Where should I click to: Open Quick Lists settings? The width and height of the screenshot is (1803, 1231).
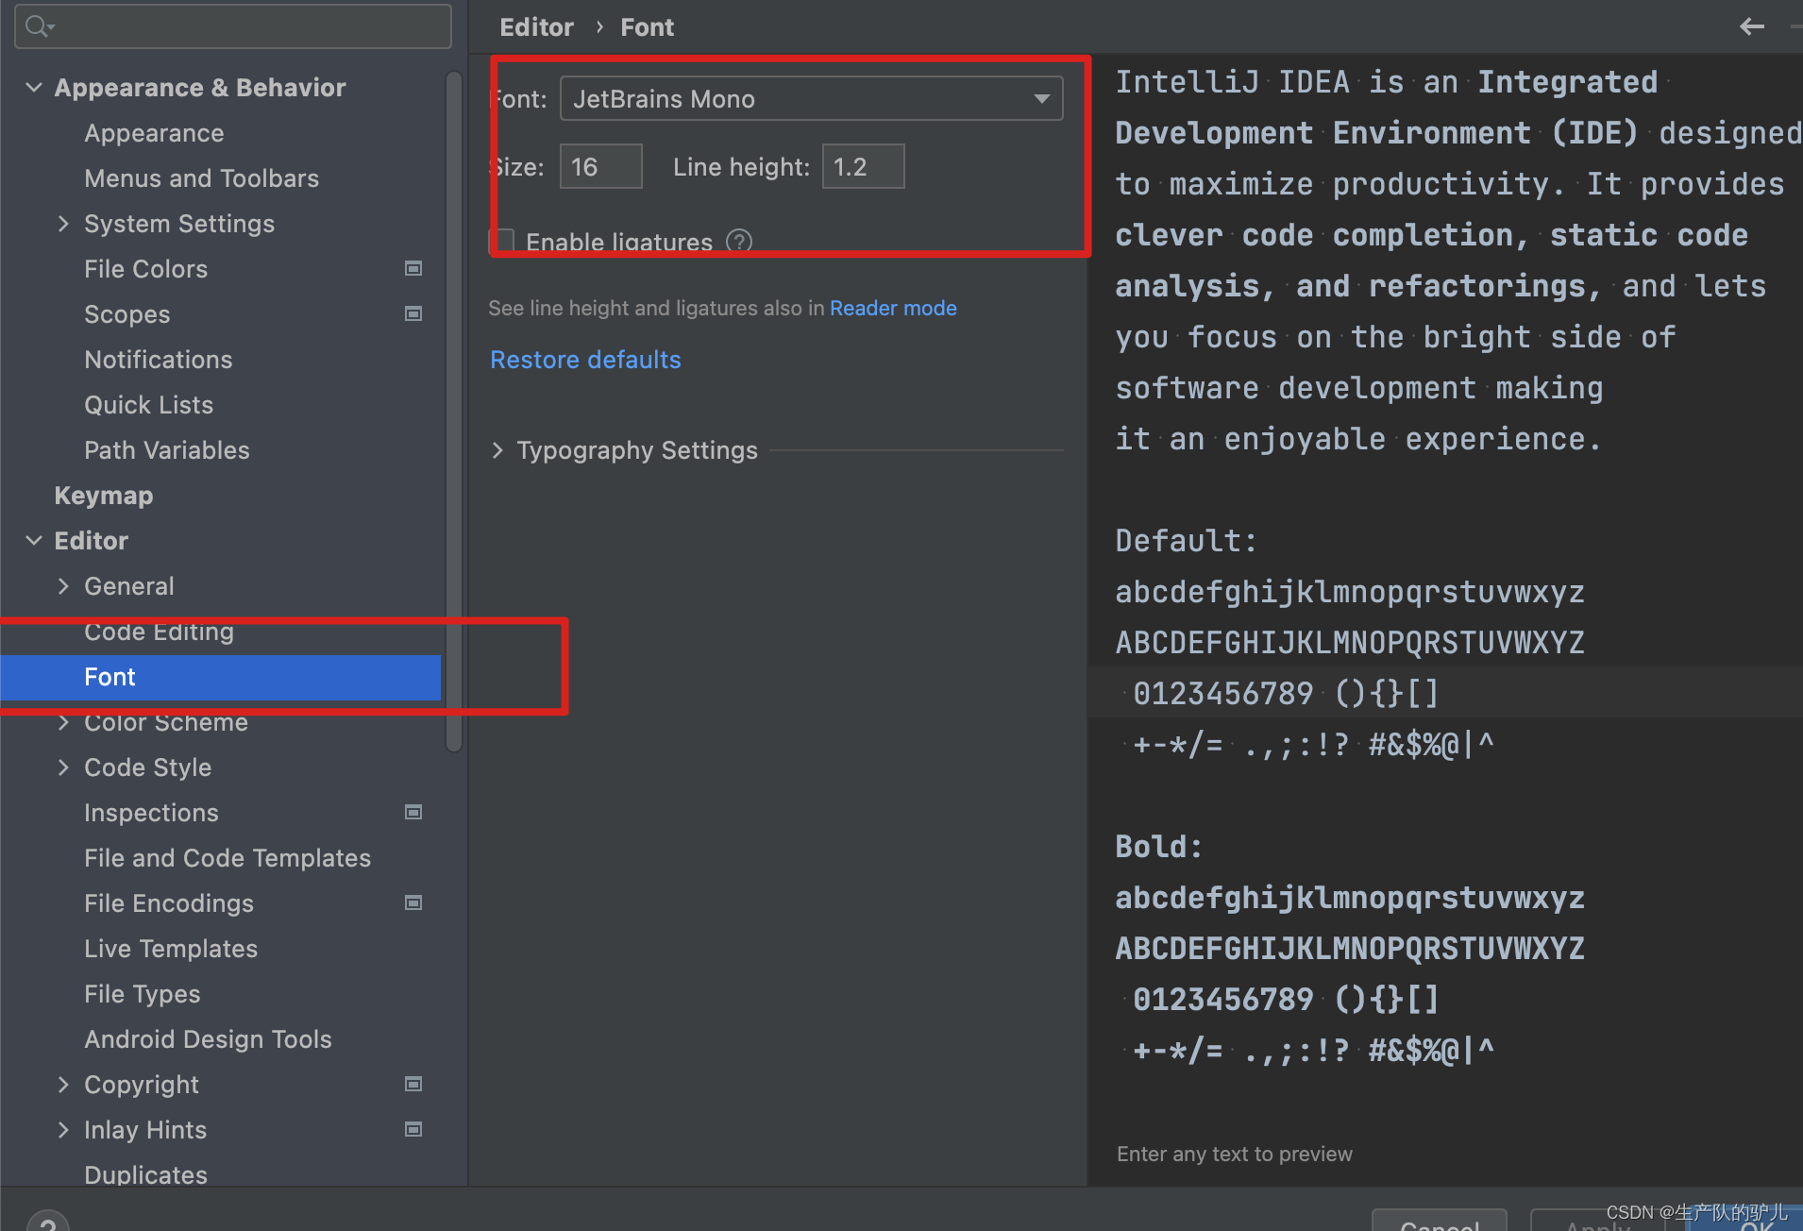coord(148,405)
